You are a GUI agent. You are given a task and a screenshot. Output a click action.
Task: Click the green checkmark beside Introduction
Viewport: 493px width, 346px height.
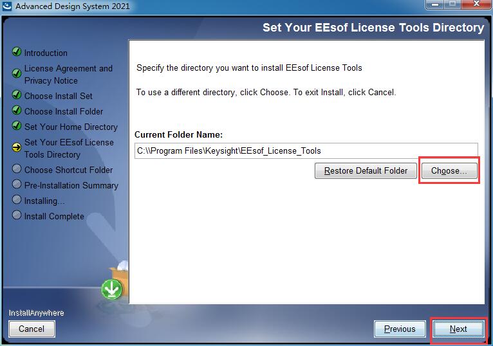tap(17, 52)
